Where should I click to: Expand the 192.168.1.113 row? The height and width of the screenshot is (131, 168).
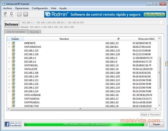click(x=9, y=80)
